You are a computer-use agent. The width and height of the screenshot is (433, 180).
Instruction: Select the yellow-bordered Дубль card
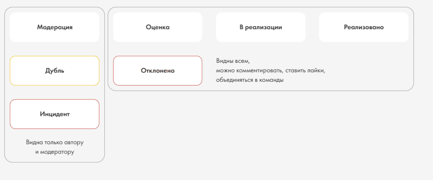55,71
